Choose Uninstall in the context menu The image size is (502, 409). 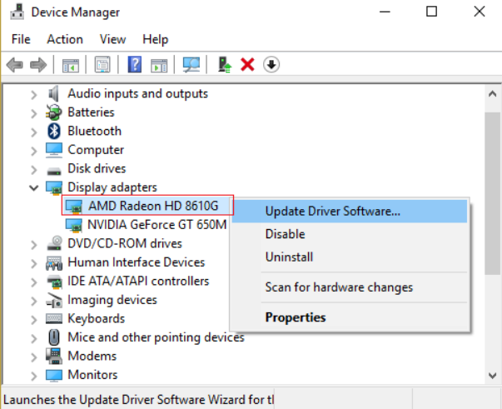(350, 257)
